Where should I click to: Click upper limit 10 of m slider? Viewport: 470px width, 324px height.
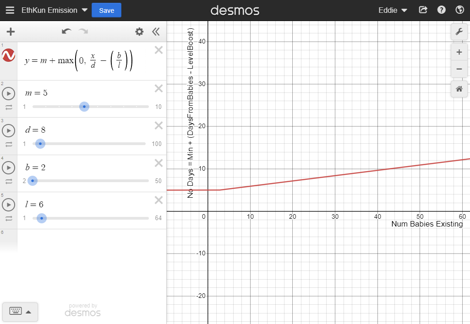pos(158,107)
